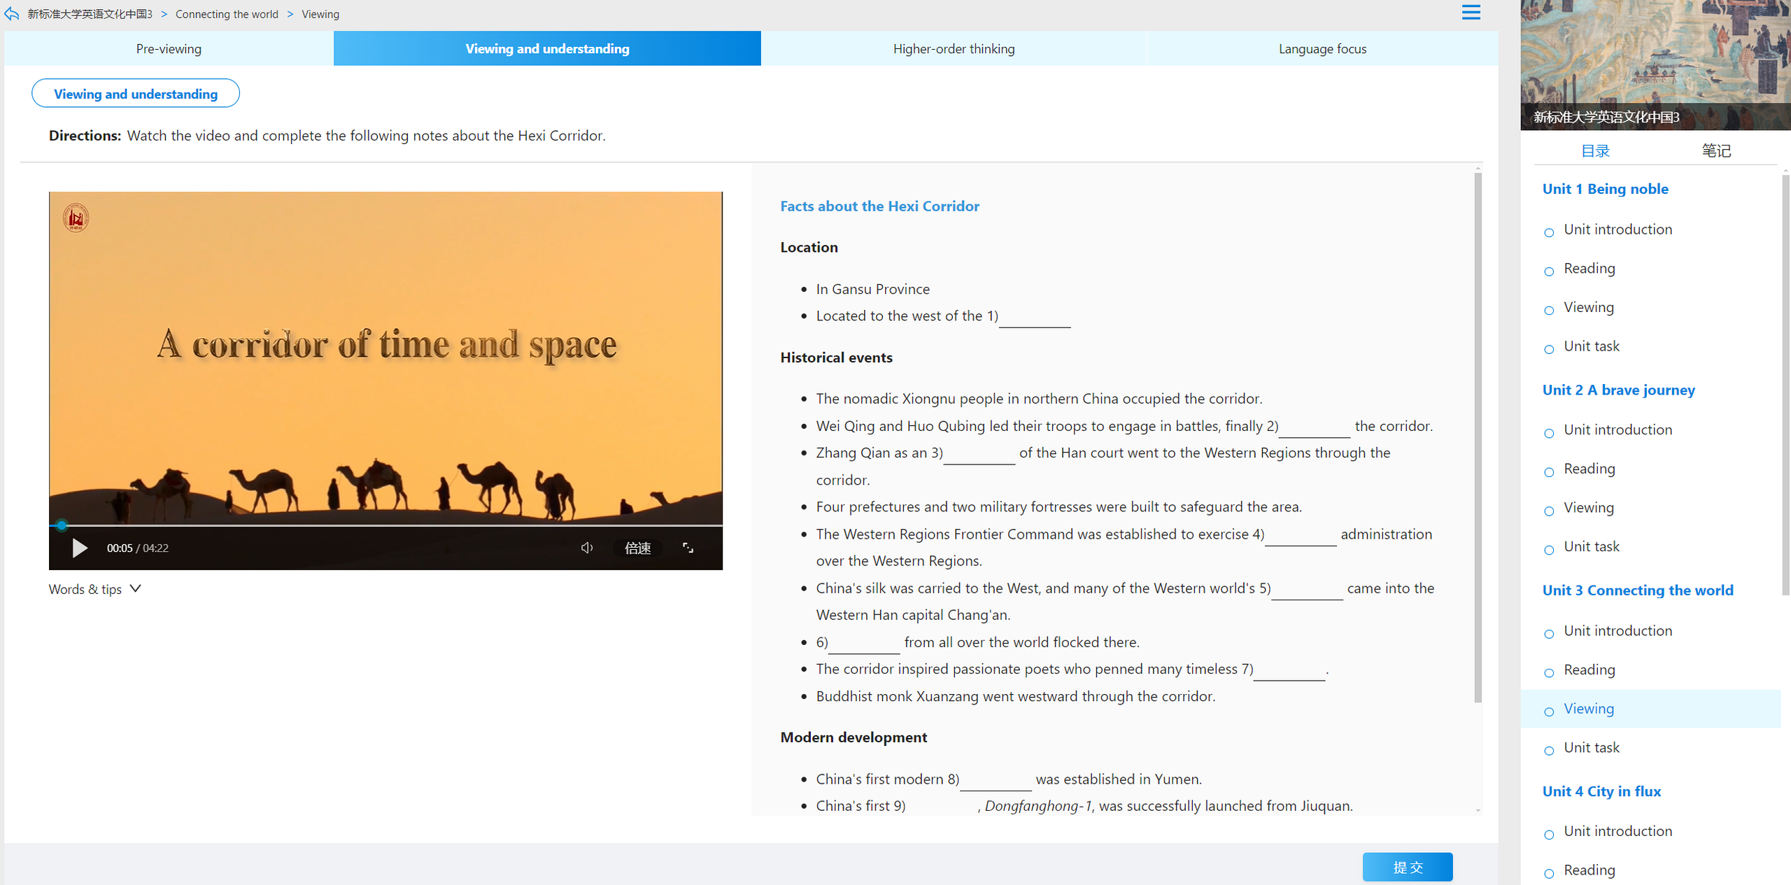The image size is (1791, 885).
Task: Open the 倍速 playback speed control
Action: 637,548
